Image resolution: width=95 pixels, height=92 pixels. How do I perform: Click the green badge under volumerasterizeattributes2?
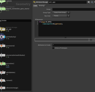click(7, 57)
